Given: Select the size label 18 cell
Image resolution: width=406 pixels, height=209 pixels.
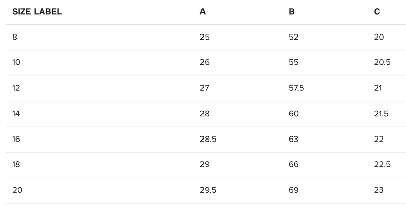Looking at the screenshot, I should point(16,164).
